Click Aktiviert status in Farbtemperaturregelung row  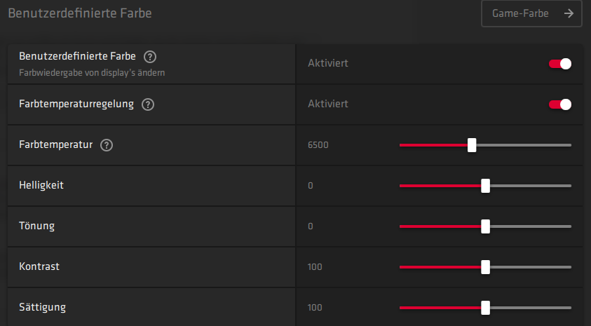point(327,104)
